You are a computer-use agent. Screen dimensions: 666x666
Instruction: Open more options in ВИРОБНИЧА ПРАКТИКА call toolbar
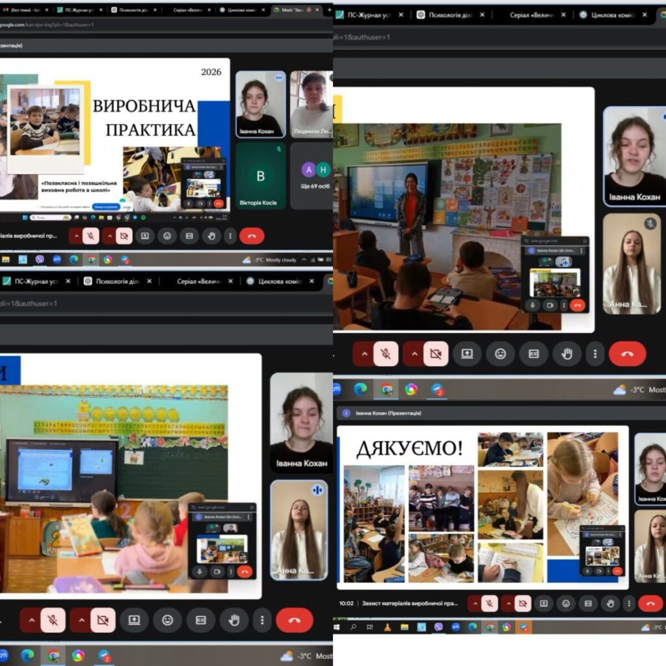(x=230, y=235)
